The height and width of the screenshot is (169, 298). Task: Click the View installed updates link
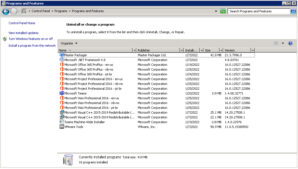[23, 33]
